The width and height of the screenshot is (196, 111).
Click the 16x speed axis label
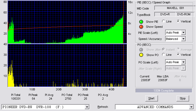(x=130, y=2)
